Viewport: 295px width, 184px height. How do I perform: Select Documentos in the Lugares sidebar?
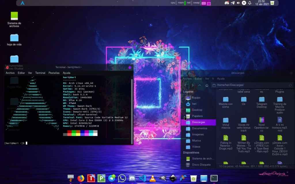tap(199, 128)
